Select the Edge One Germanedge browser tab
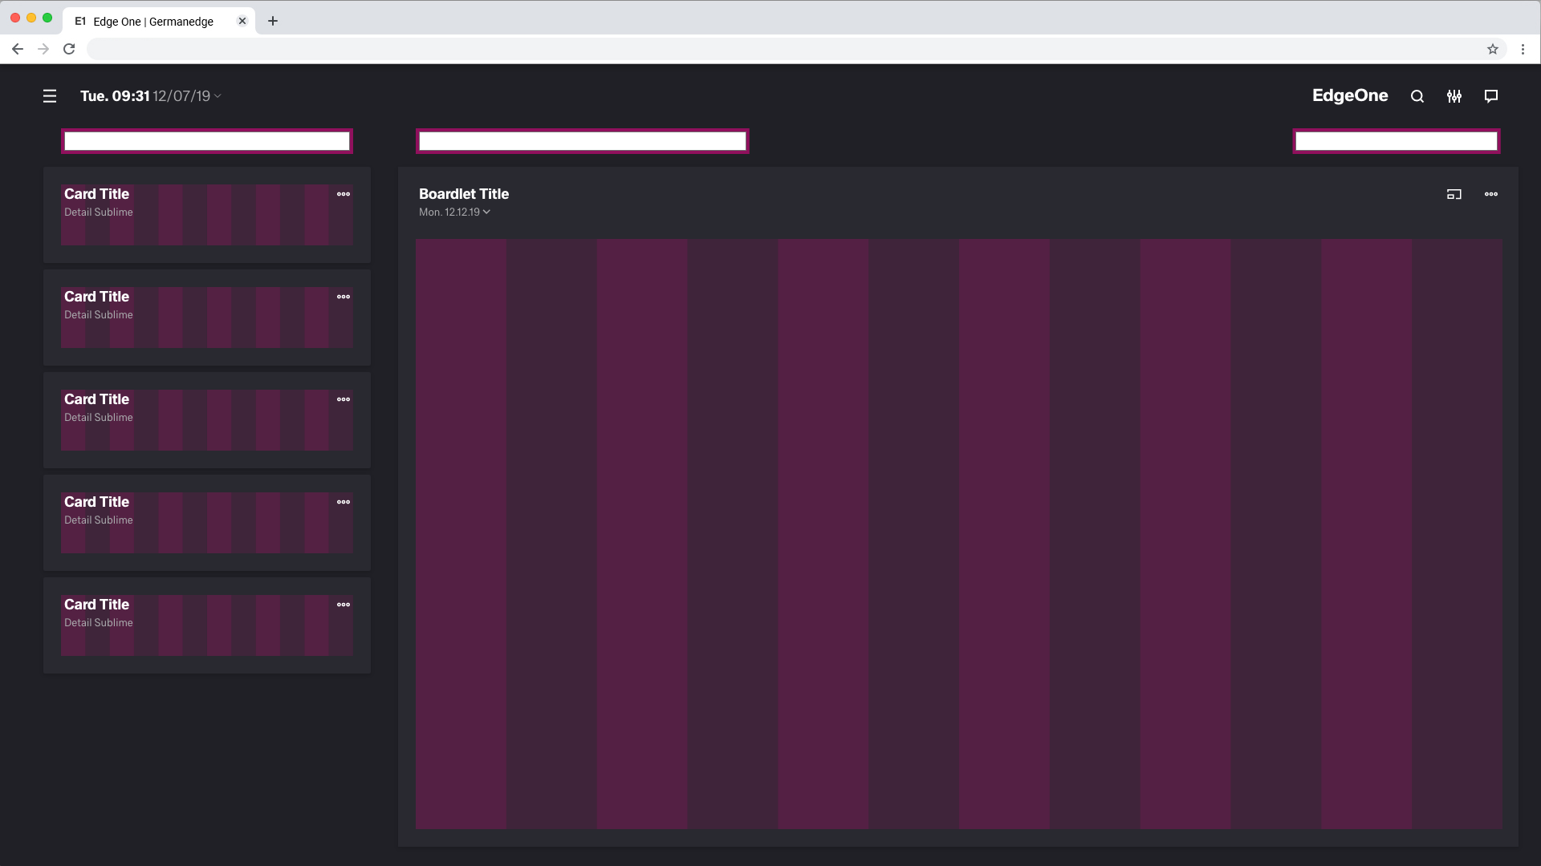Image resolution: width=1541 pixels, height=866 pixels. tap(152, 22)
